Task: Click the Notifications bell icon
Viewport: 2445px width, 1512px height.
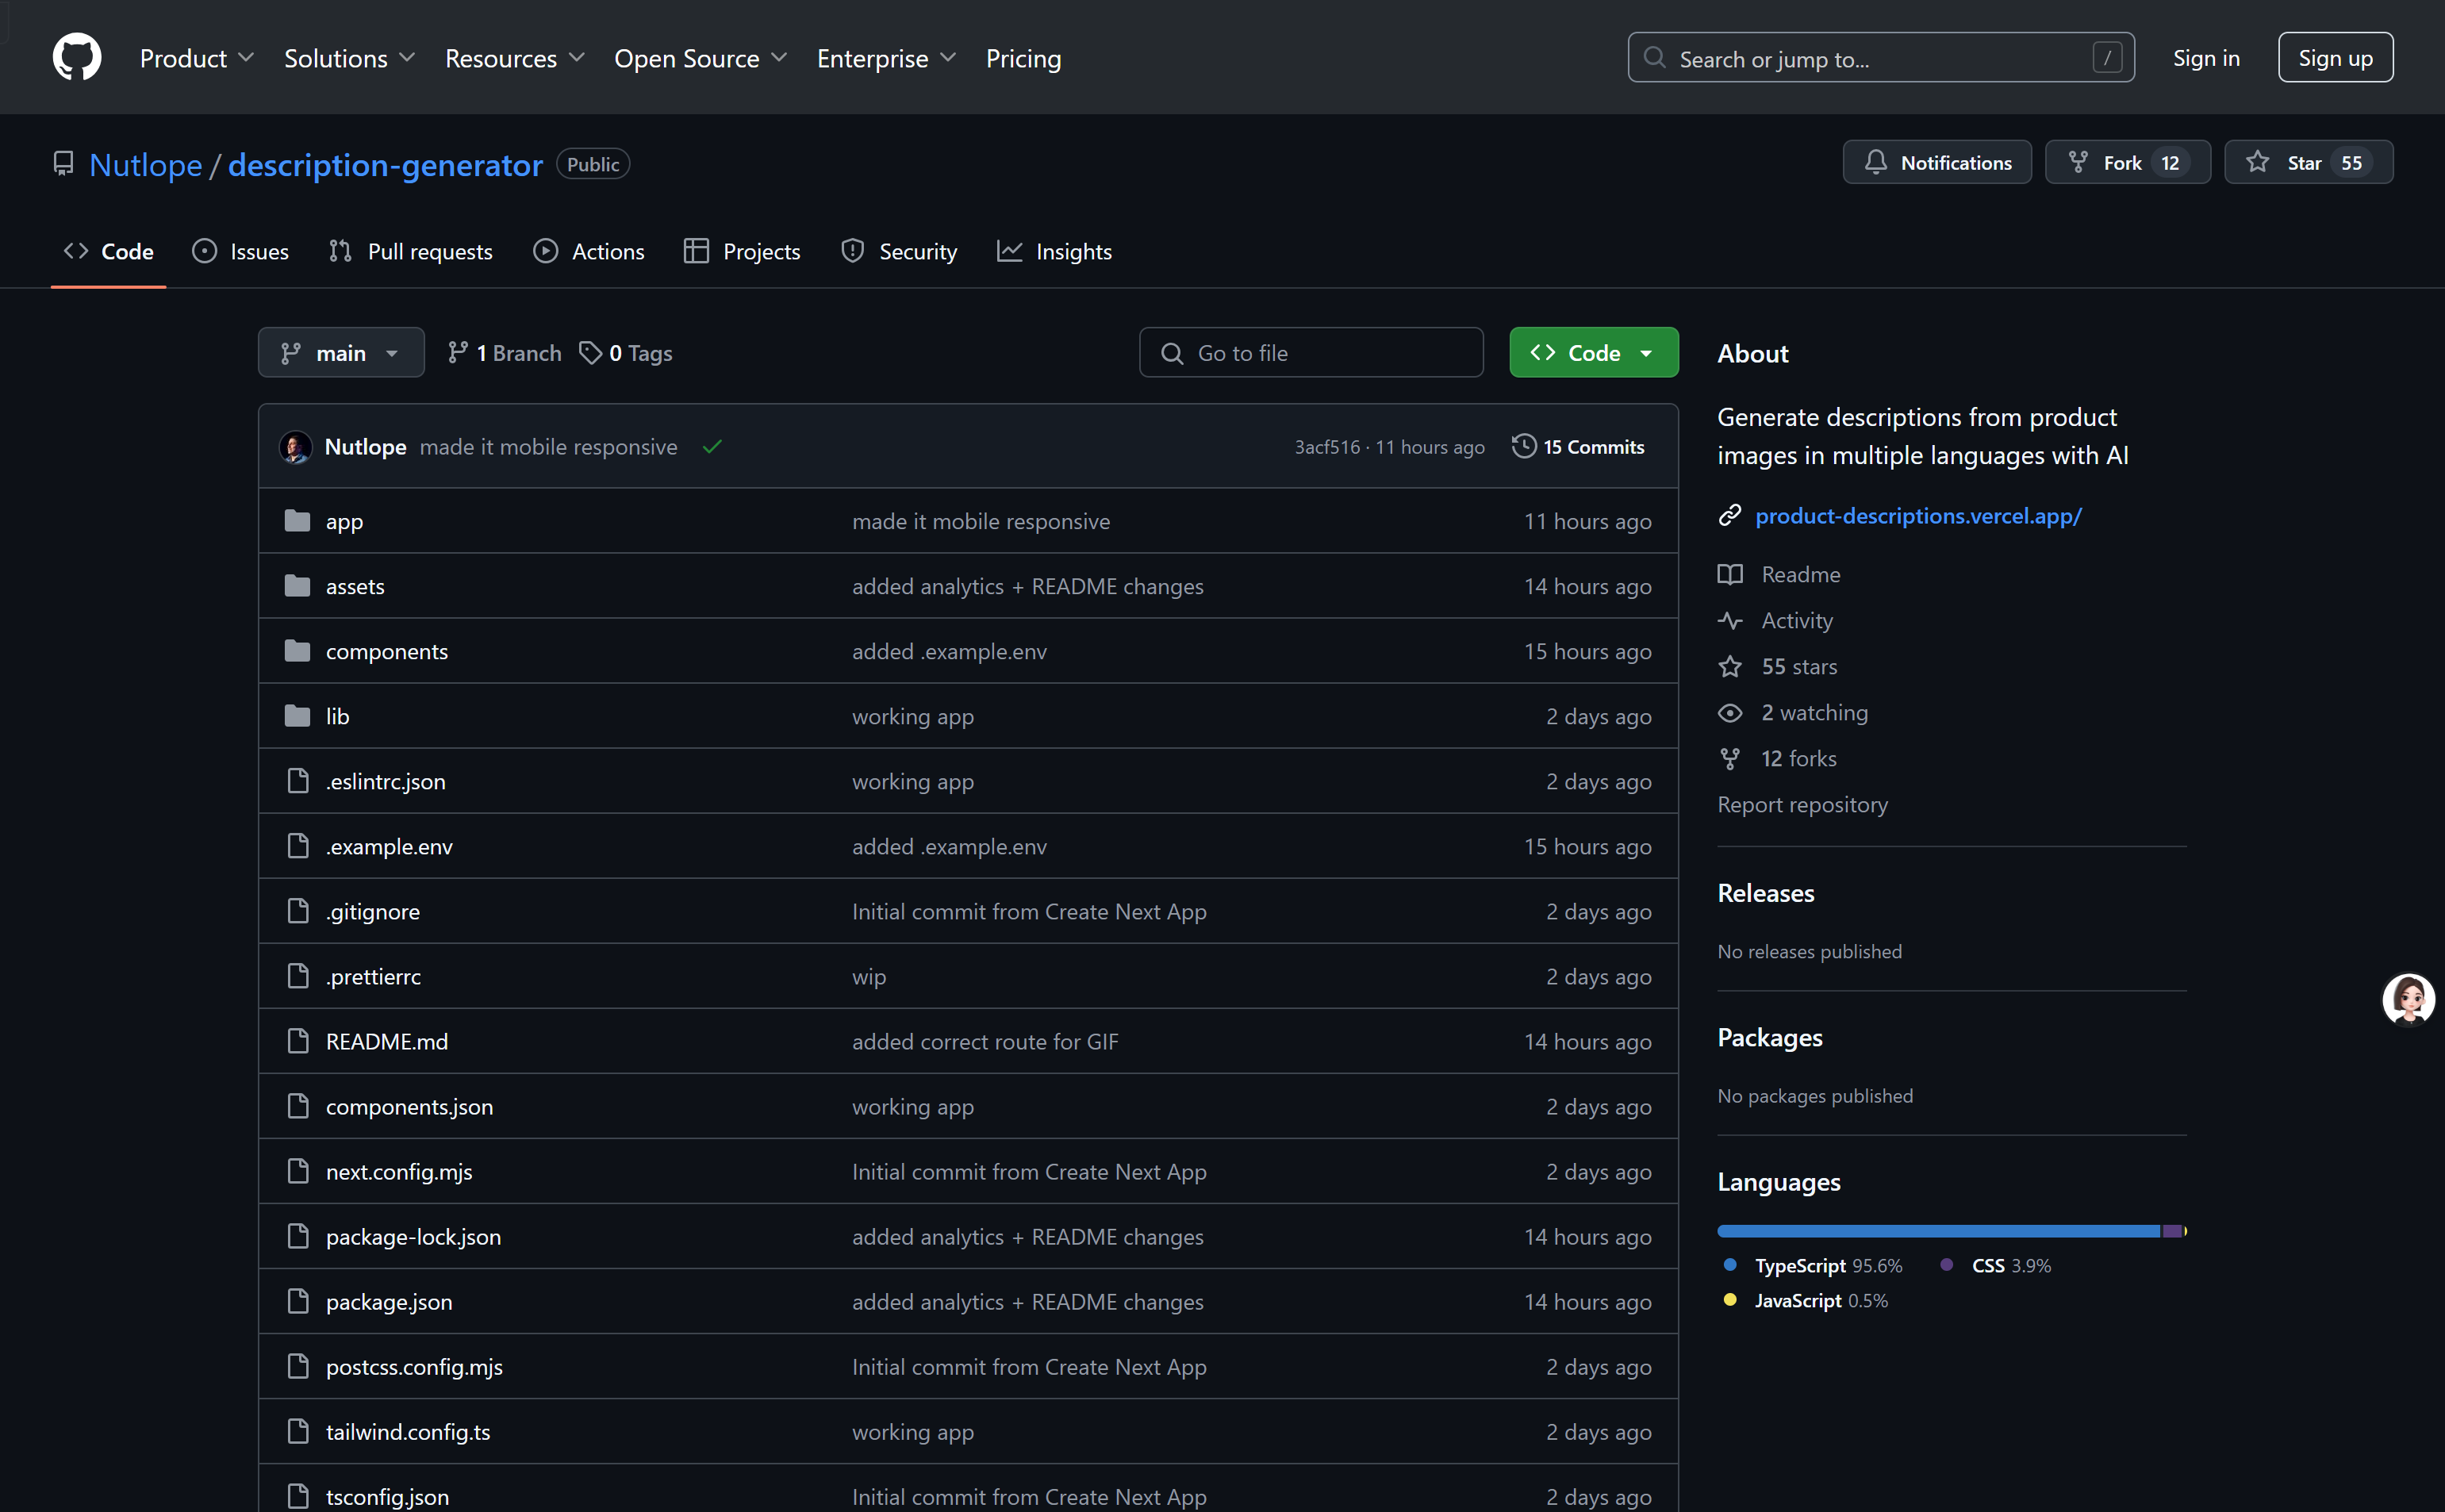Action: pos(1875,162)
